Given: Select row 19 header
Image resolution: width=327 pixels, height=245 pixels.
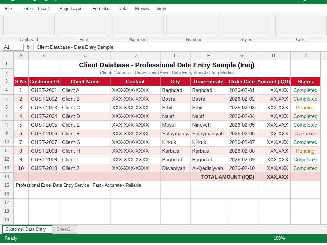Looking at the screenshot, I should coord(7,220).
